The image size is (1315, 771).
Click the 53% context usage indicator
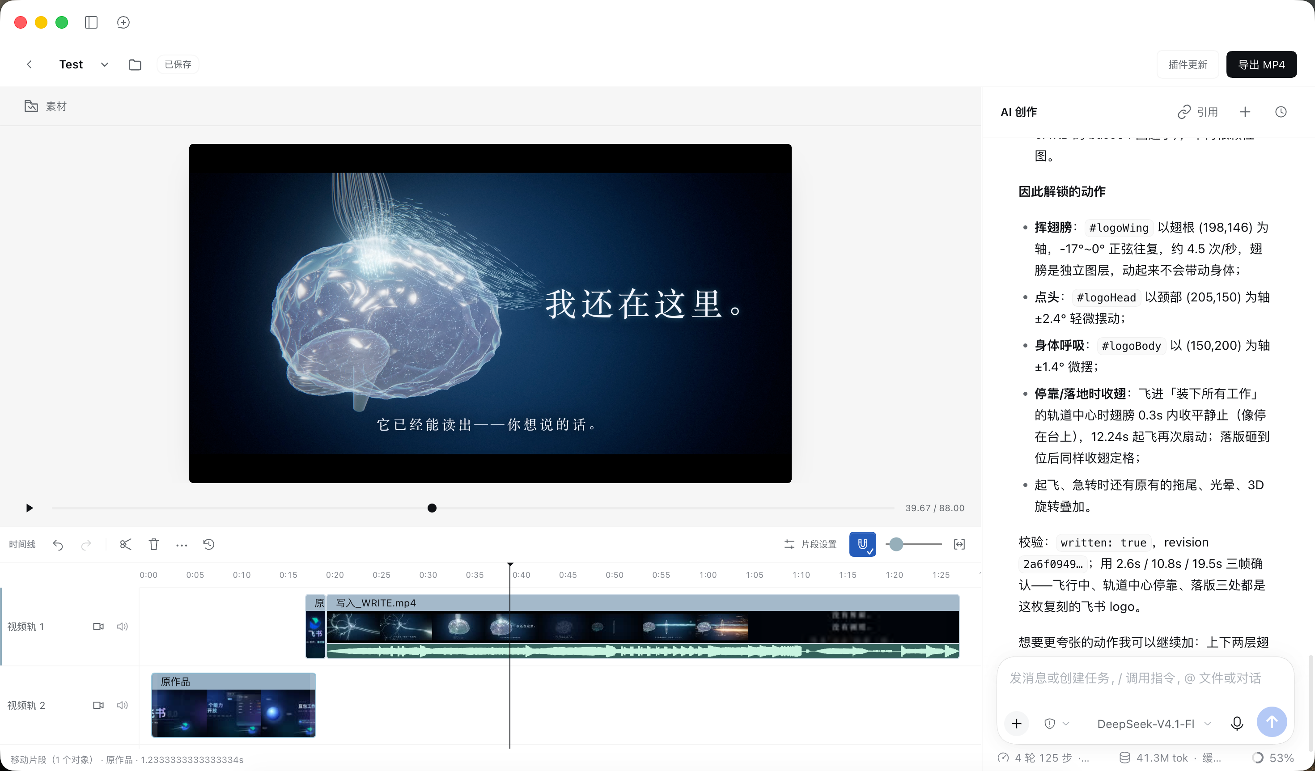pyautogui.click(x=1273, y=758)
